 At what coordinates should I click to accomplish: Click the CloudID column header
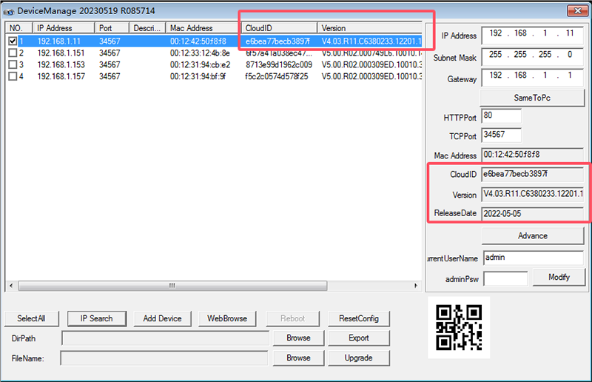tap(279, 28)
